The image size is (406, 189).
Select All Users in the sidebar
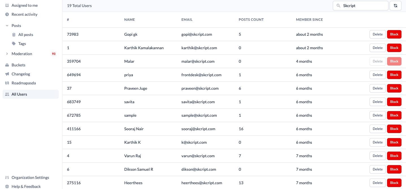pyautogui.click(x=31, y=94)
